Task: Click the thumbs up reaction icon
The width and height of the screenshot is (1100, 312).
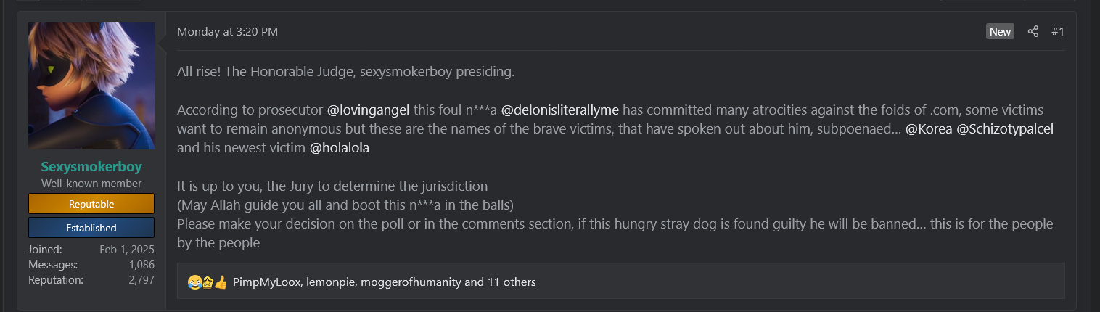Action: tap(221, 282)
